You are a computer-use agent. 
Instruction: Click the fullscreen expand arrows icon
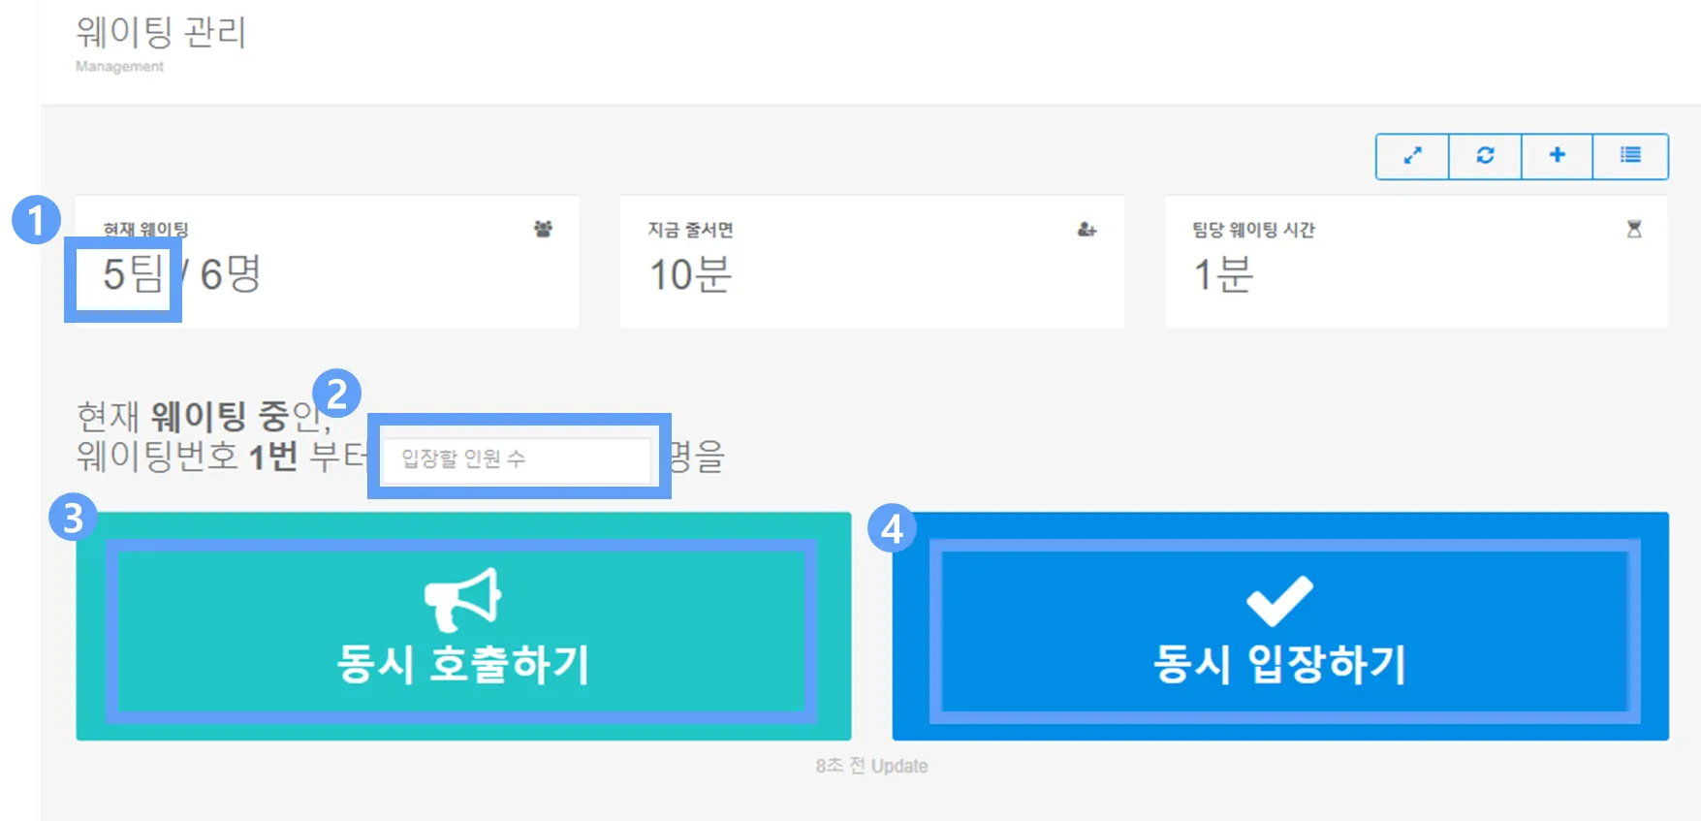pyautogui.click(x=1412, y=155)
